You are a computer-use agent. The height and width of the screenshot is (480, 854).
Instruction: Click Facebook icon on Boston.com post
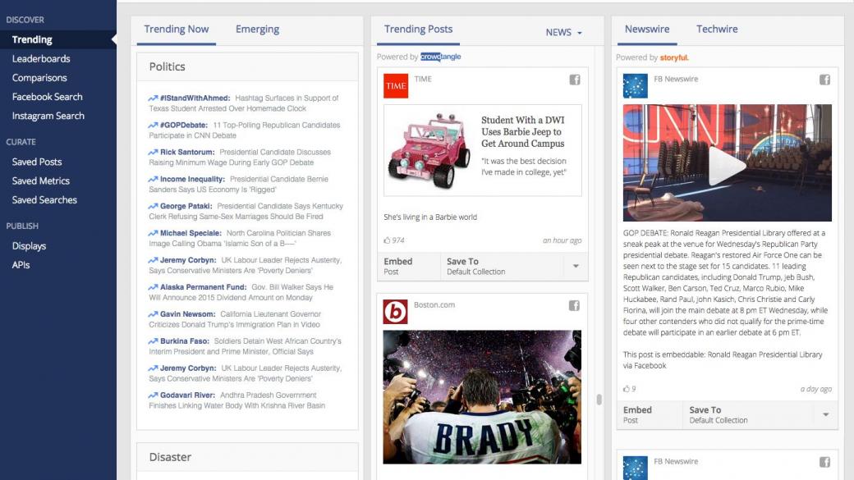(x=574, y=306)
